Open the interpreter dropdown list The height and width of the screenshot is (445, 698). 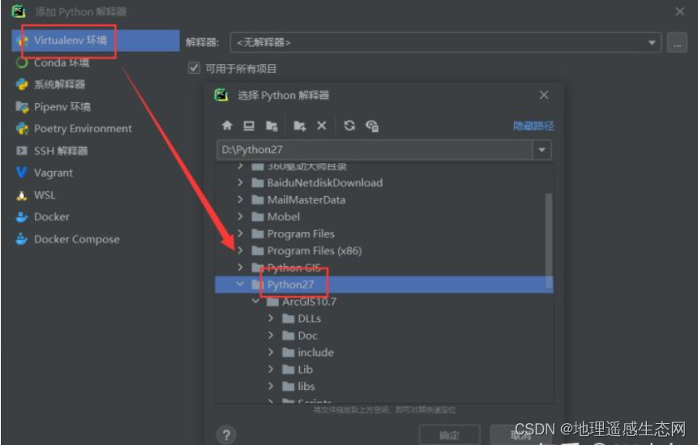point(652,43)
